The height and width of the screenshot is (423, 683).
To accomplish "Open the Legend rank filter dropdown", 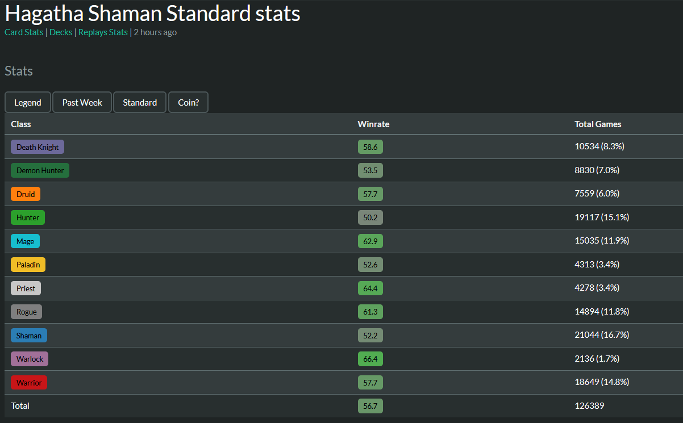I will [x=28, y=102].
